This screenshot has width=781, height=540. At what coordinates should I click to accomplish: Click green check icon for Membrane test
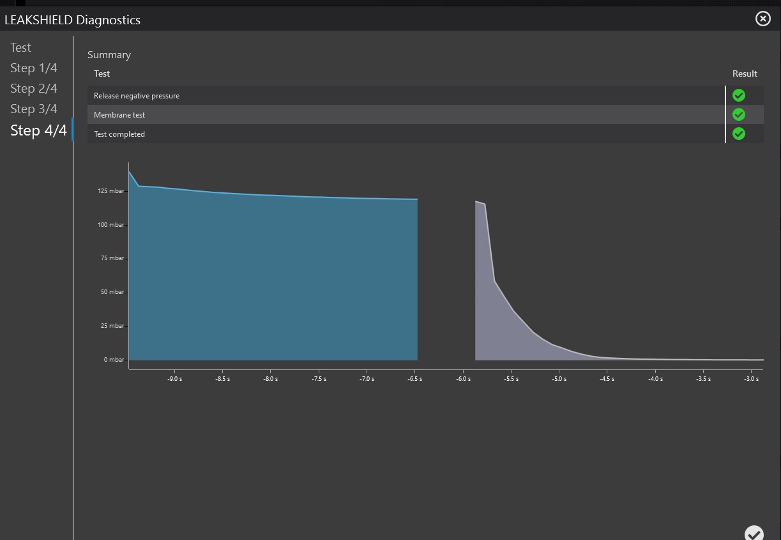coord(739,114)
